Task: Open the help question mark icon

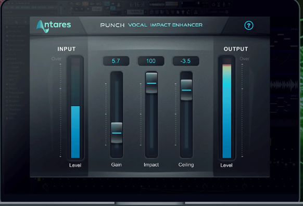Action: point(249,25)
